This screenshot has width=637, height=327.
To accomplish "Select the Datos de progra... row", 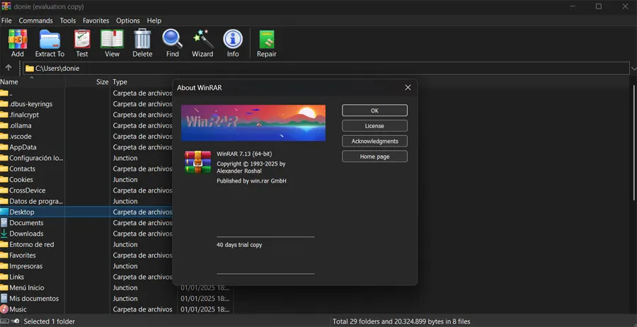I will (87, 201).
